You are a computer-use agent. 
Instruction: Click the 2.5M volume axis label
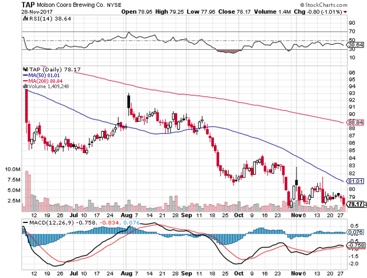point(14,201)
